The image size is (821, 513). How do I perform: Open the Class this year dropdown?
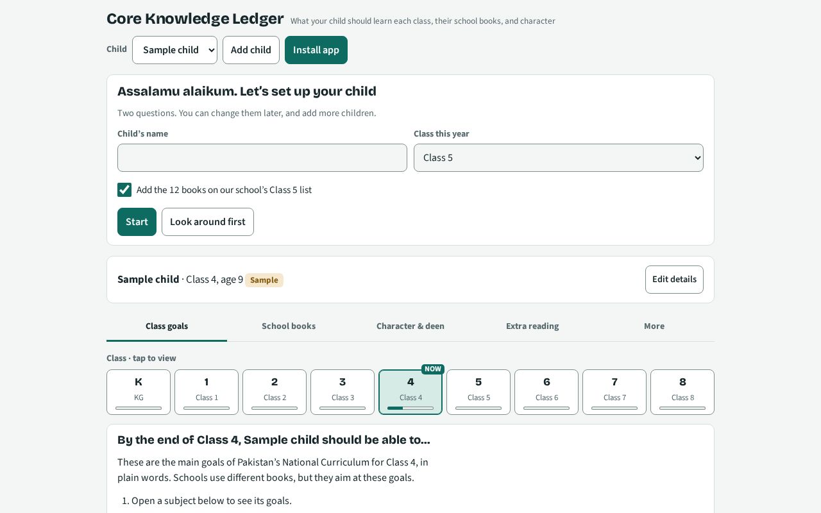(559, 158)
